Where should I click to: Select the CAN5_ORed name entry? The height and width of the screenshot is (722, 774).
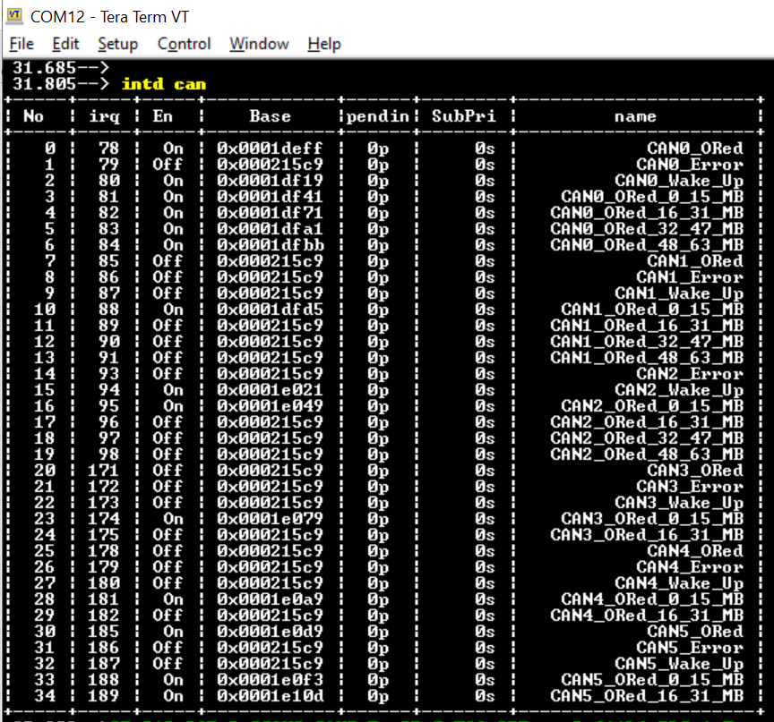click(695, 632)
